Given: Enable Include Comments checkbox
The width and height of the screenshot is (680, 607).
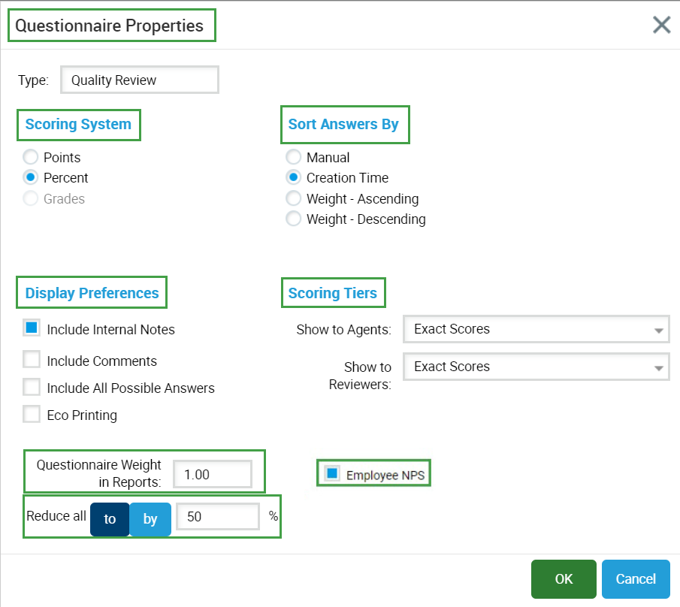Looking at the screenshot, I should (32, 361).
